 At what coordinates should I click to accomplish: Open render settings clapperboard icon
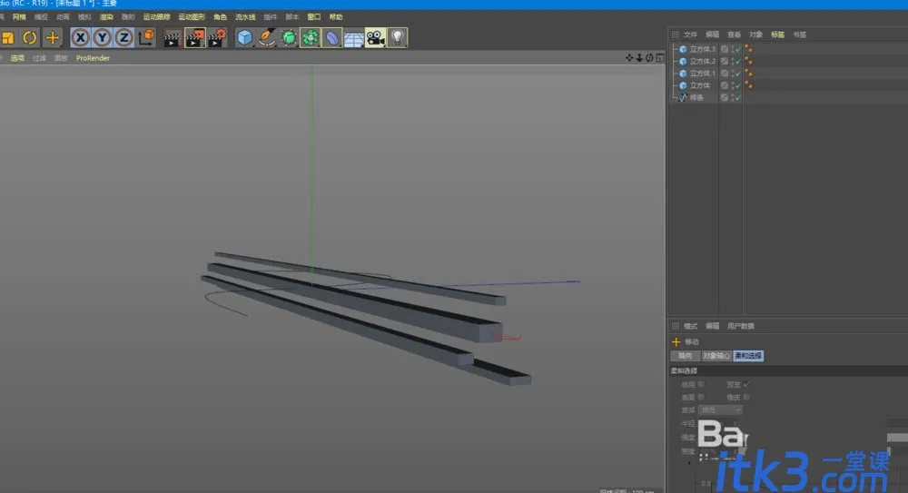click(x=217, y=38)
